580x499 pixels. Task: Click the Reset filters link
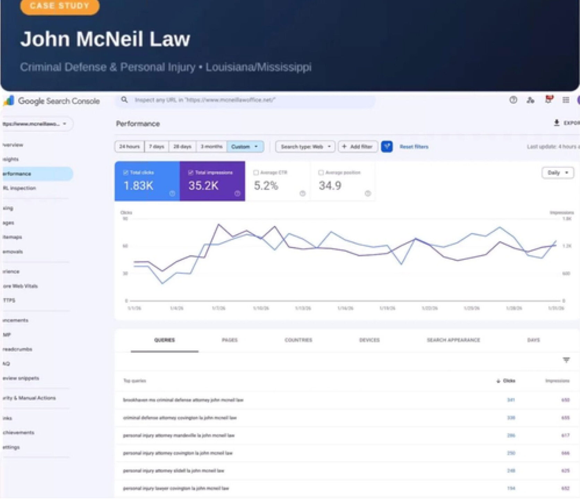[x=414, y=147]
